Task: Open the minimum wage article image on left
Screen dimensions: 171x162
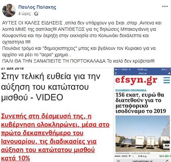Action: coord(56,115)
